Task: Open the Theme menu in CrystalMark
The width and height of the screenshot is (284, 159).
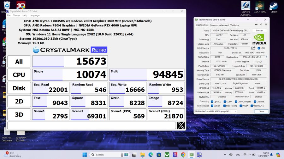Action: click(16, 15)
